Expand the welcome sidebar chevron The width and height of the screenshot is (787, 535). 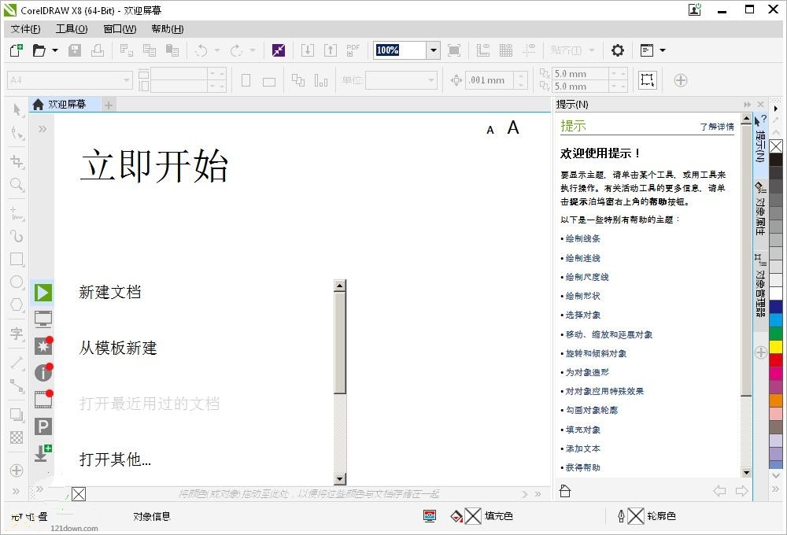42,129
